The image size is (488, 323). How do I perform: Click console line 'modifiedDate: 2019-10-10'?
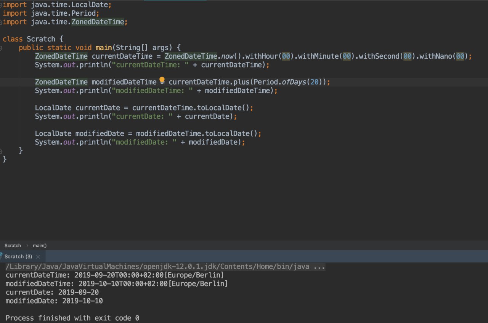click(54, 301)
